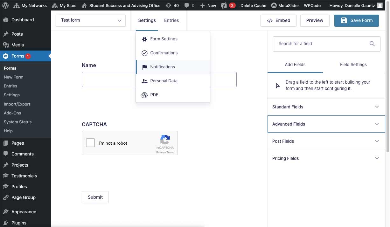The height and width of the screenshot is (227, 390).
Task: Switch to Add Fields tab
Action: [295, 65]
